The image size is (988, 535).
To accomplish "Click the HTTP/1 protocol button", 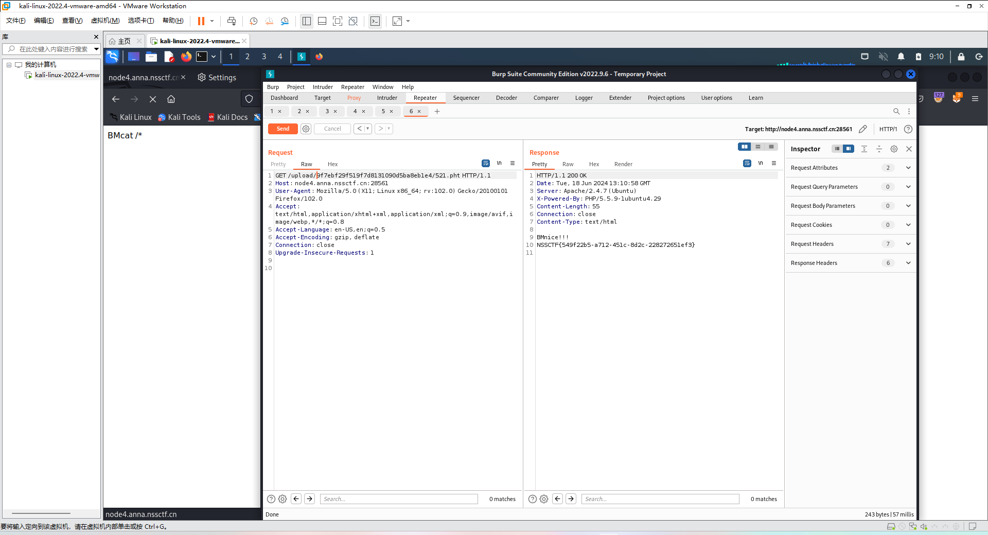I will point(888,129).
